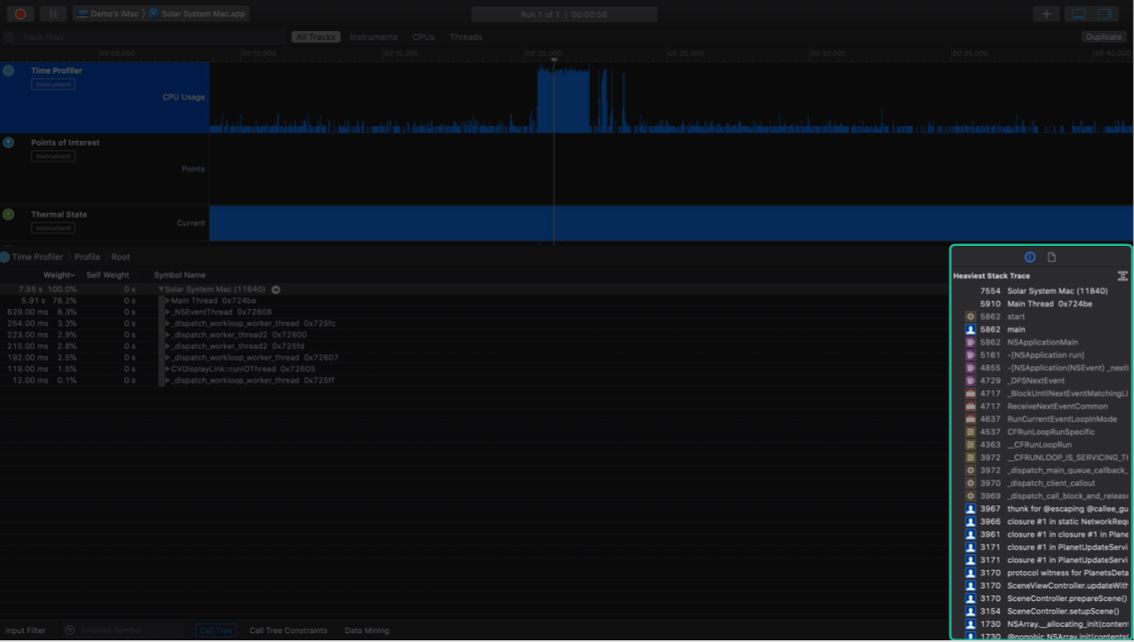Image resolution: width=1134 pixels, height=642 pixels.
Task: Select the Time Profiler track name
Action: 57,70
